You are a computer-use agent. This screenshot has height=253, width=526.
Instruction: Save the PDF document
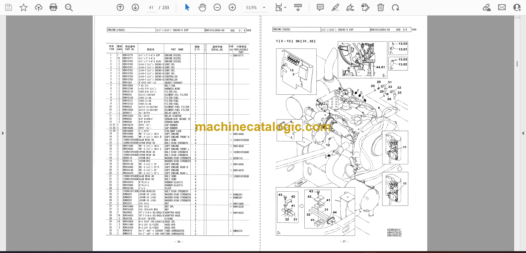click(x=8, y=7)
